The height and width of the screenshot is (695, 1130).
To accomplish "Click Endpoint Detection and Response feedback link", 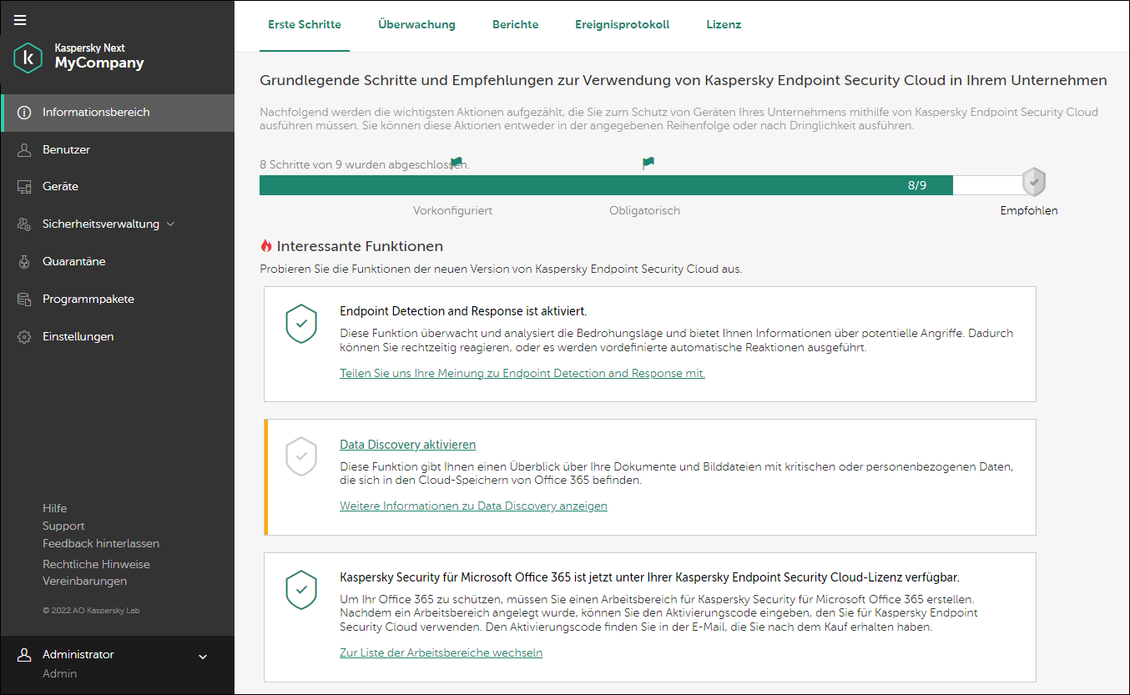I will [x=522, y=373].
